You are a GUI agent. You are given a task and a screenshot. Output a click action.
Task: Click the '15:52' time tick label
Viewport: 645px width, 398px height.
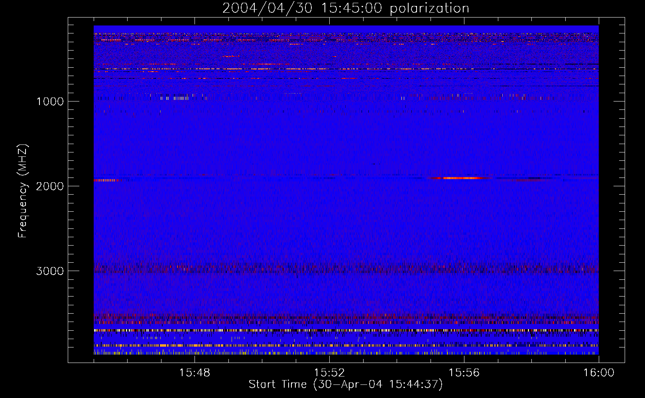coord(329,373)
